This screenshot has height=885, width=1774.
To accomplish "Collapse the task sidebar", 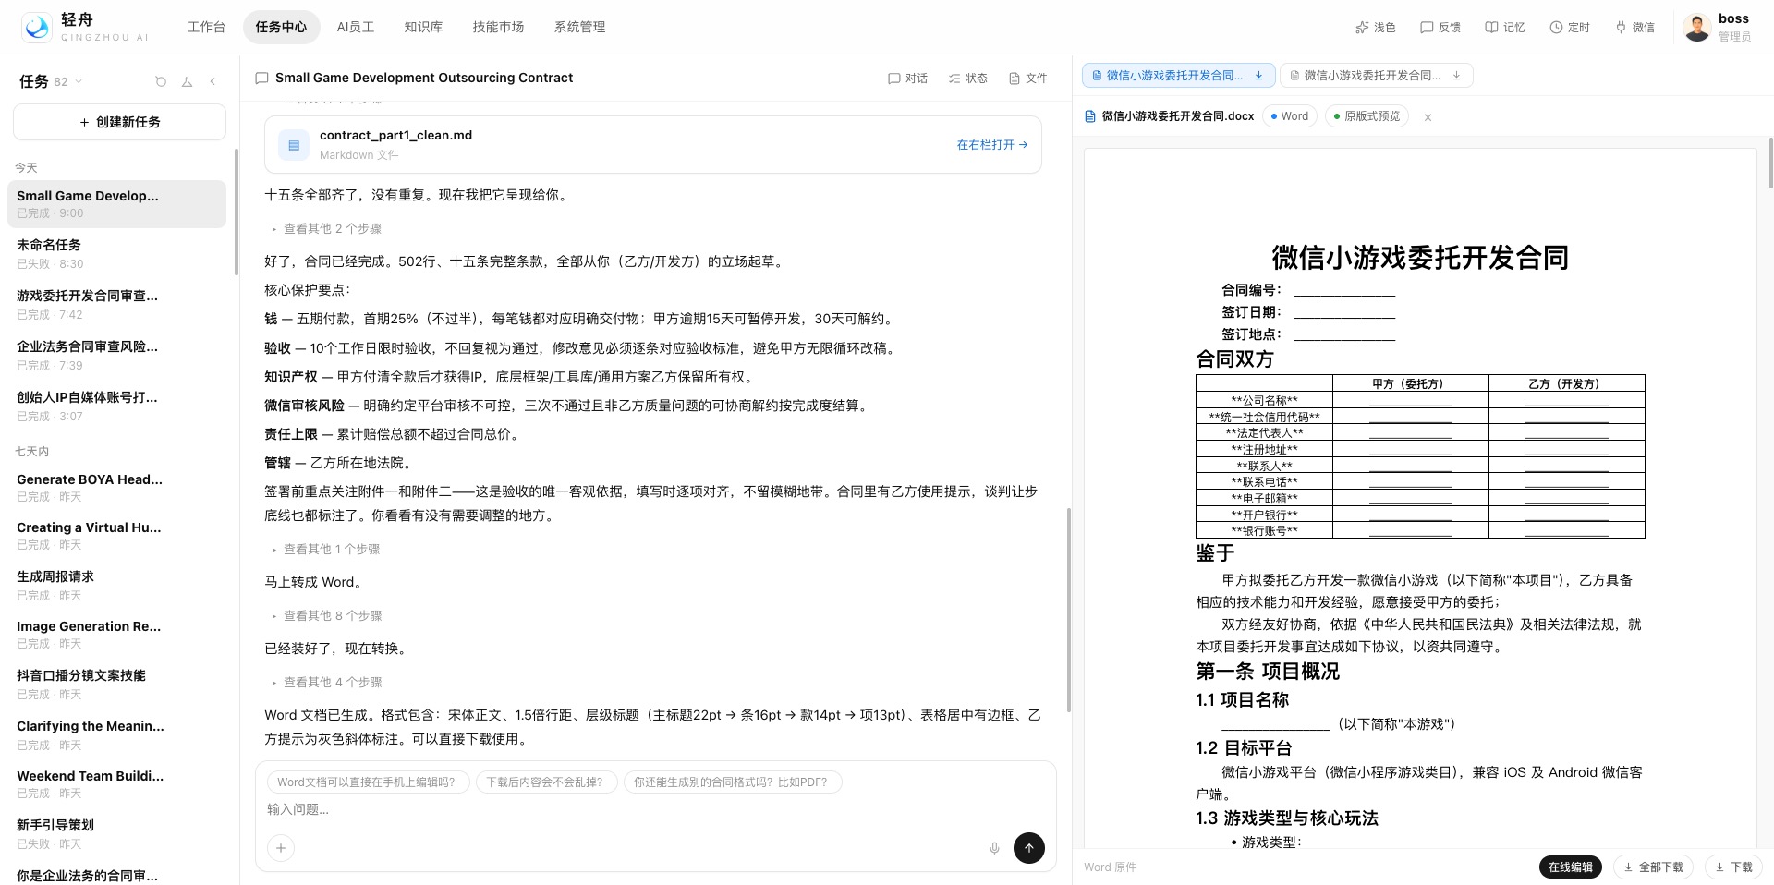I will (213, 81).
